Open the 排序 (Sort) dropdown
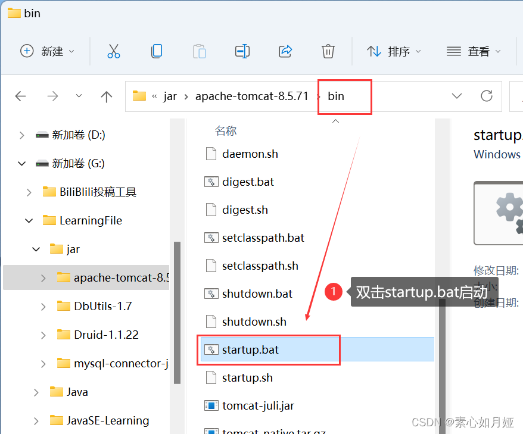The height and width of the screenshot is (434, 523). 394,51
